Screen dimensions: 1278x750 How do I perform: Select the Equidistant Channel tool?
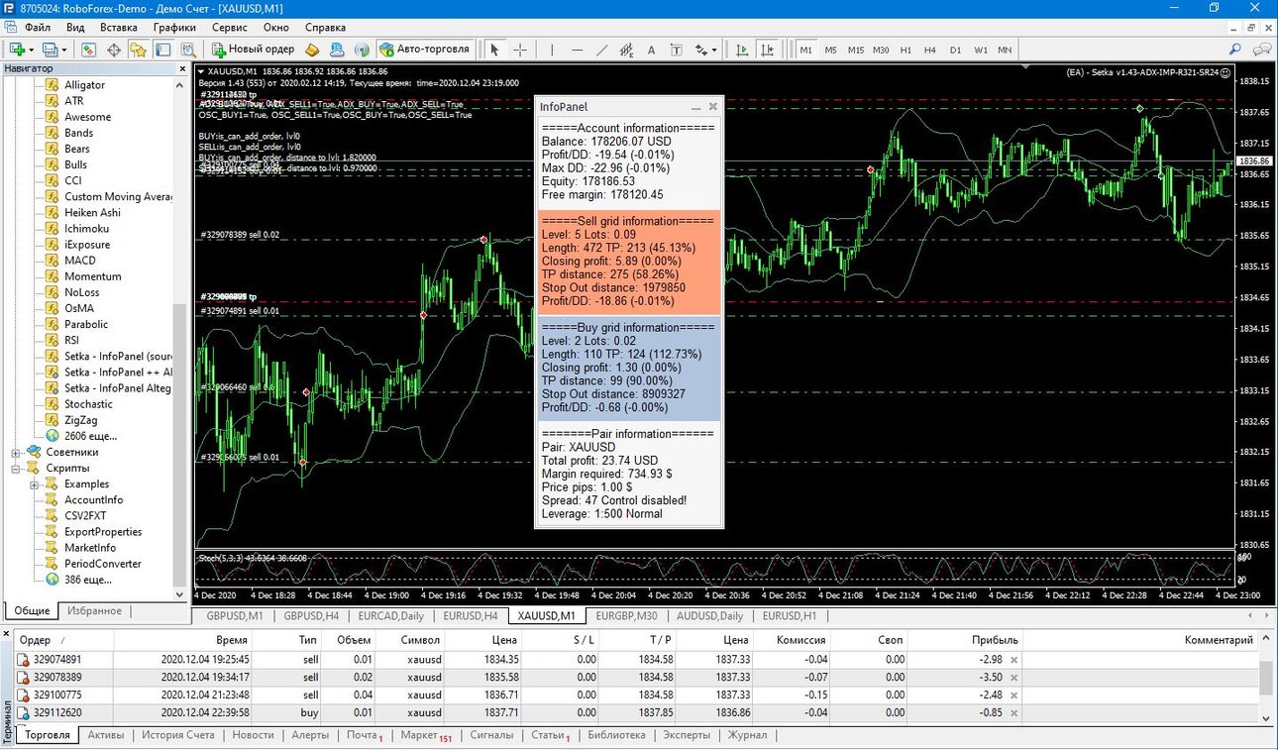pos(626,49)
